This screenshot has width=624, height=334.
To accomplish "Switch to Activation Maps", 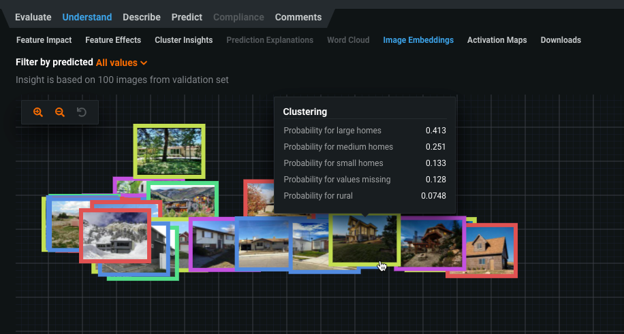I will pos(497,40).
